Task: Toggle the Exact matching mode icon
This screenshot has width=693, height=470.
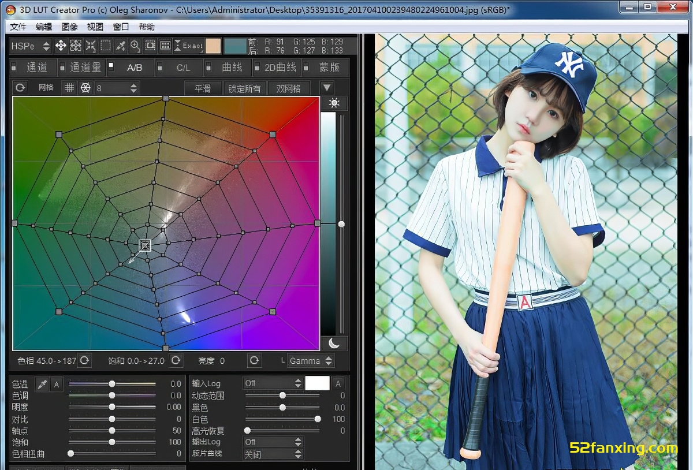Action: (x=189, y=46)
